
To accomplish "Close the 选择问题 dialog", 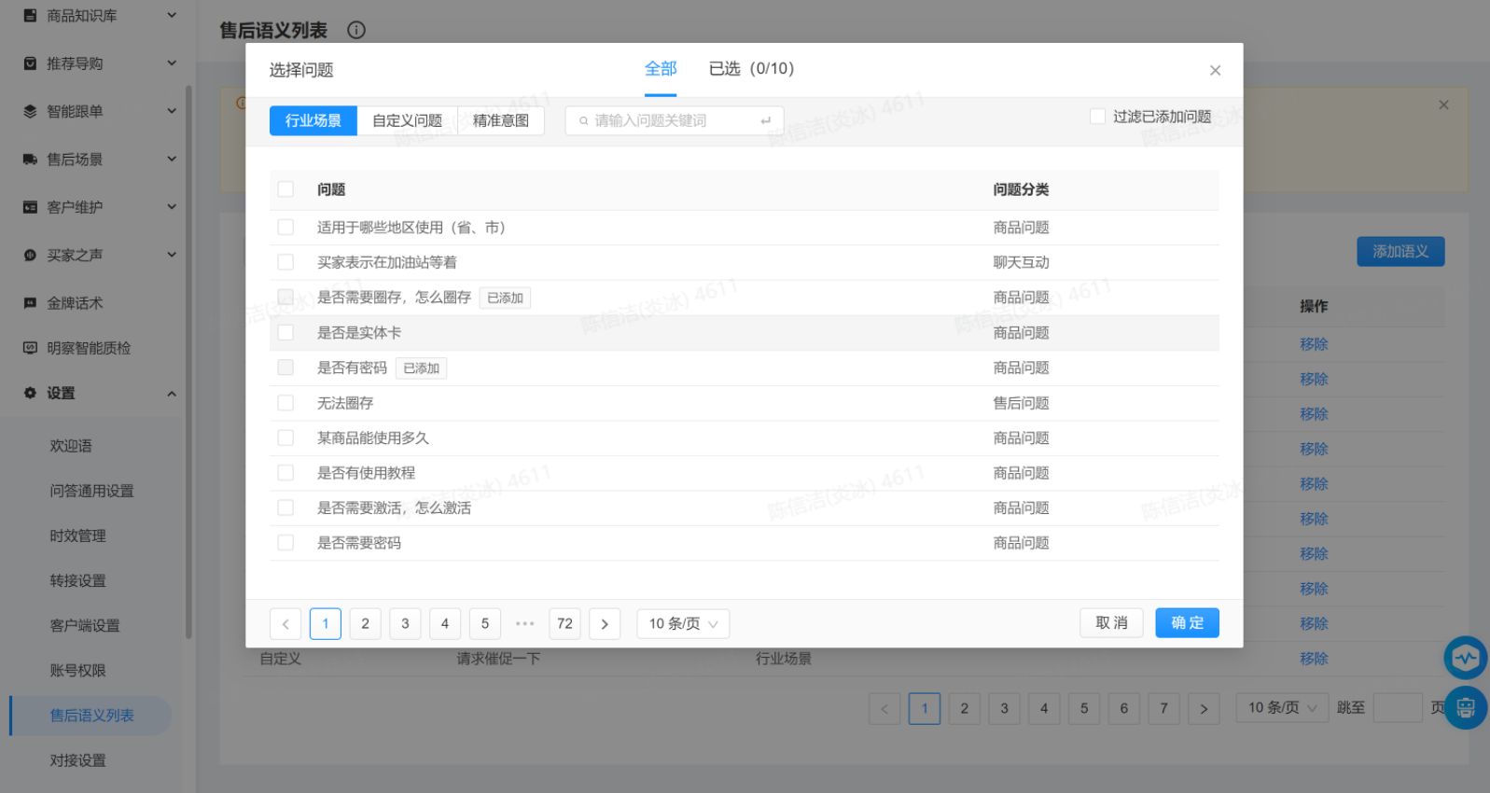I will [x=1215, y=70].
